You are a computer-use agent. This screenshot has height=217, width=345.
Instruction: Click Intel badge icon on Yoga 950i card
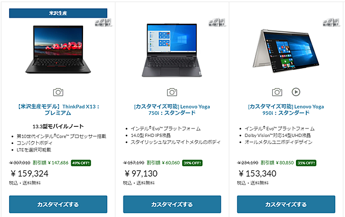[x=332, y=23]
